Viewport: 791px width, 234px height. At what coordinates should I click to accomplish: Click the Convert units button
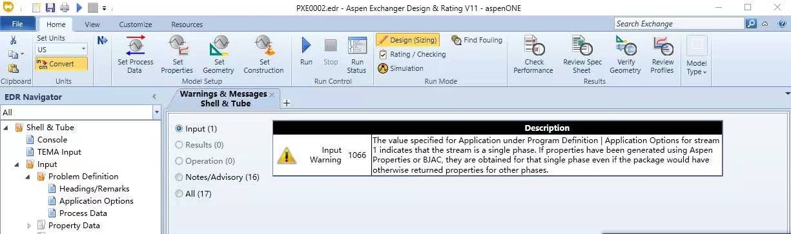pyautogui.click(x=61, y=64)
